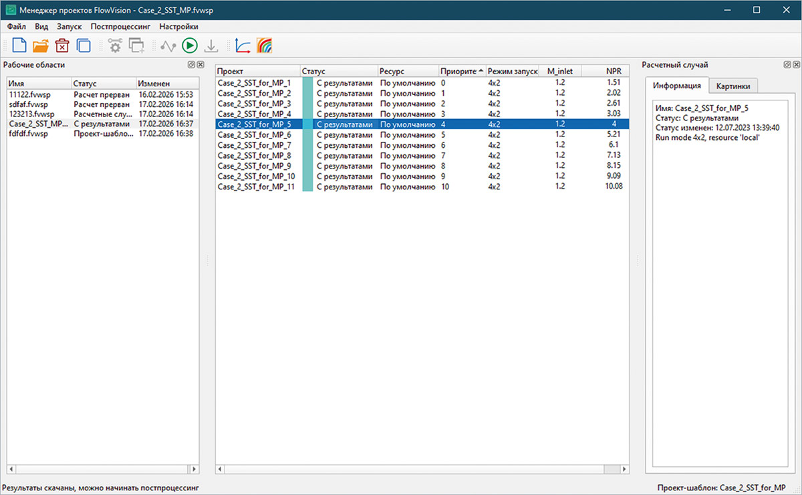Close the Расчетный случай panel
The height and width of the screenshot is (495, 802).
796,65
